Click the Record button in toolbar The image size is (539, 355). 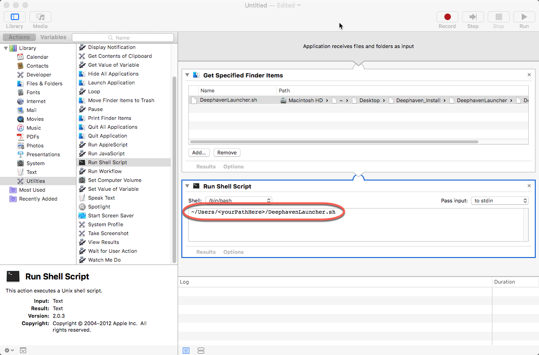pos(447,17)
